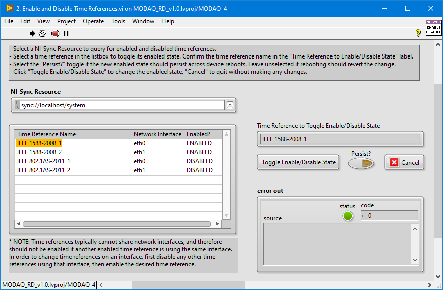Click the LabVIEW title bar application icon
The width and height of the screenshot is (443, 290).
pyautogui.click(x=9, y=8)
